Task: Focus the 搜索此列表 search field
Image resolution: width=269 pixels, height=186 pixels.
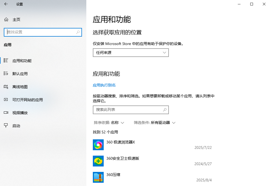Action: pos(131,110)
